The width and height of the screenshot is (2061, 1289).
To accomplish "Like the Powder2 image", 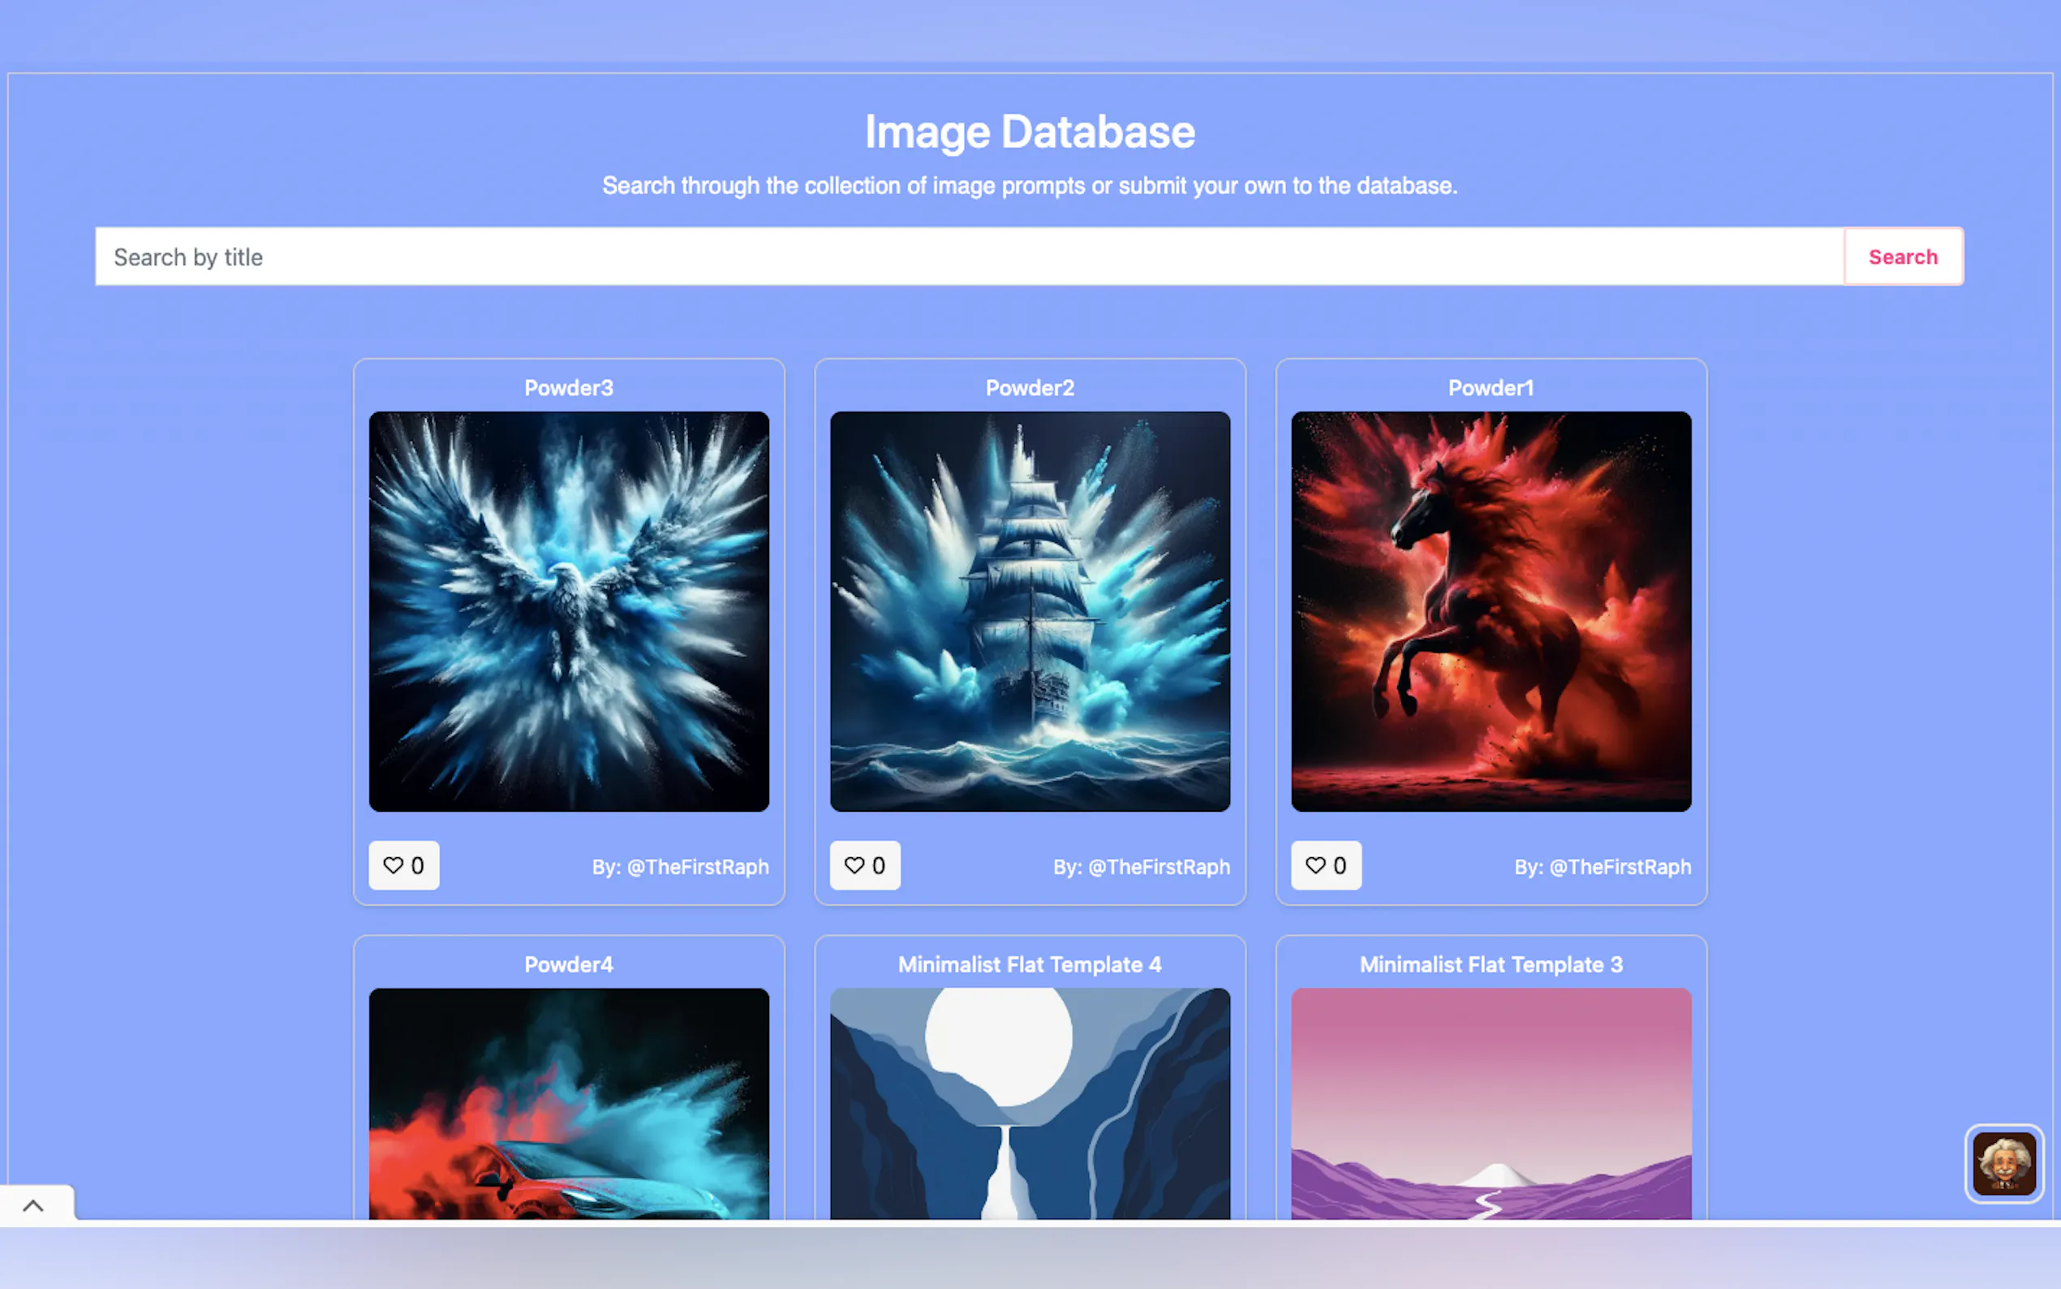I will coord(865,865).
